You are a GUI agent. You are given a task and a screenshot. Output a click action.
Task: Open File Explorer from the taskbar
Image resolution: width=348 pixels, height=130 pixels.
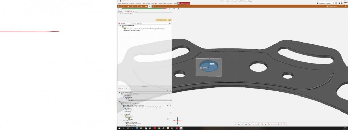141,128
